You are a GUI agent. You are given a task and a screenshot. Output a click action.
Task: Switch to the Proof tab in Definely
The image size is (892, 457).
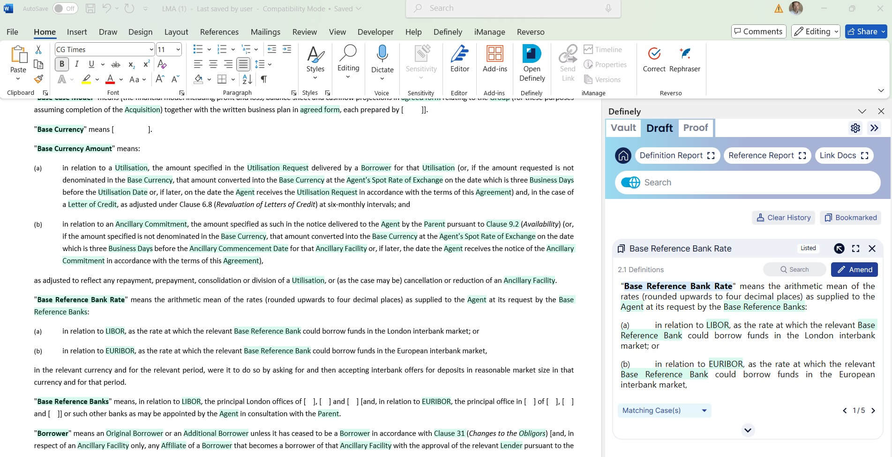coord(695,128)
